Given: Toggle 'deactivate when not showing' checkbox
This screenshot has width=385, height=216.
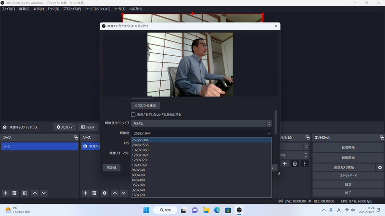Looking at the screenshot, I should point(133,115).
